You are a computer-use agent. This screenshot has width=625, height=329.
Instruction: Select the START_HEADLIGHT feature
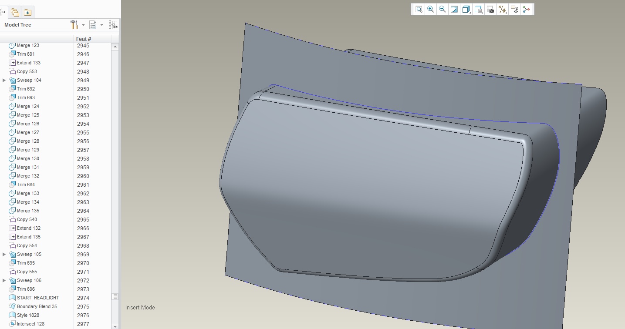pos(38,298)
